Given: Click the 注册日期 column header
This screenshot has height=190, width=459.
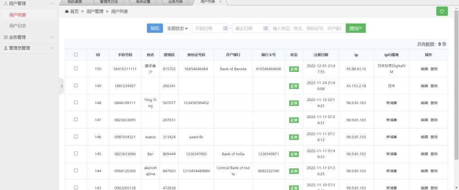Looking at the screenshot, I should tap(321, 55).
